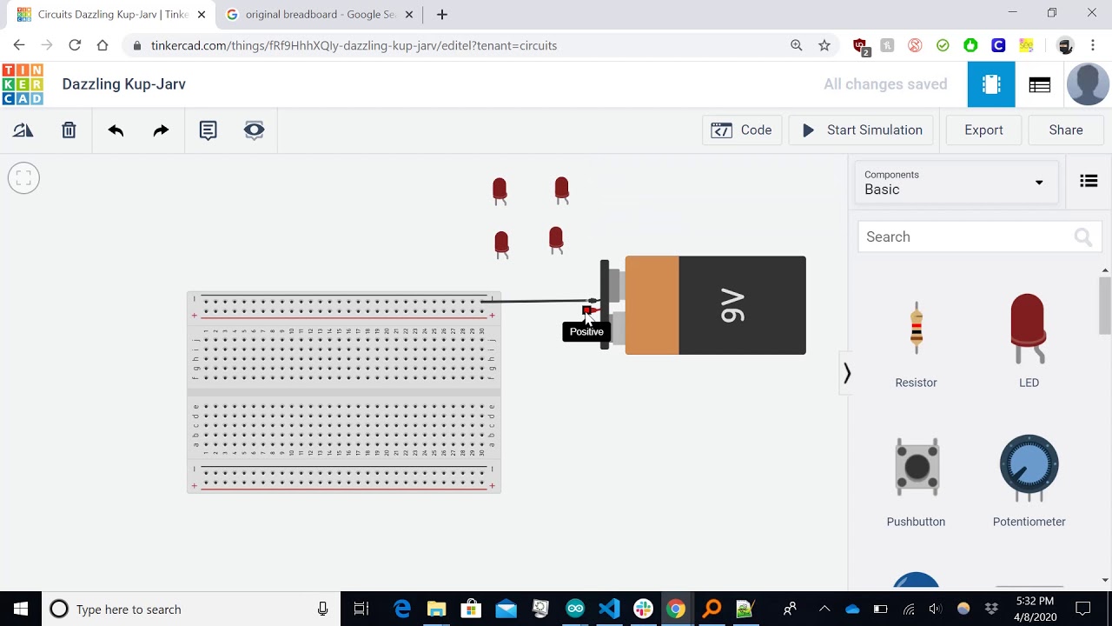Go back in browser
The width and height of the screenshot is (1112, 626).
[x=19, y=45]
